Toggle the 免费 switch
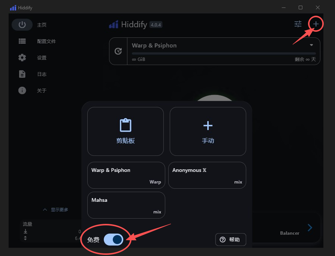This screenshot has height=256, width=335. [x=114, y=240]
